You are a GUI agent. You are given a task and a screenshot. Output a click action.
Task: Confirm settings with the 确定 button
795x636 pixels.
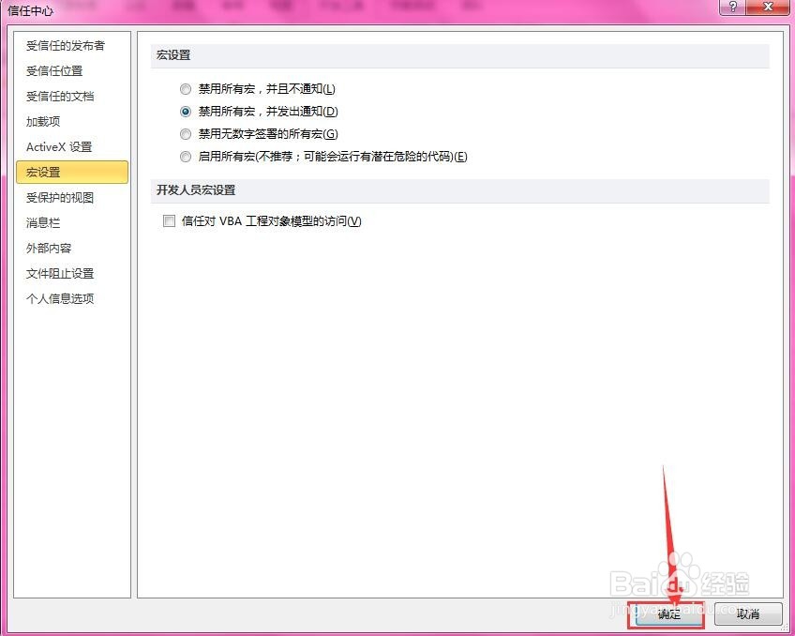click(x=667, y=614)
